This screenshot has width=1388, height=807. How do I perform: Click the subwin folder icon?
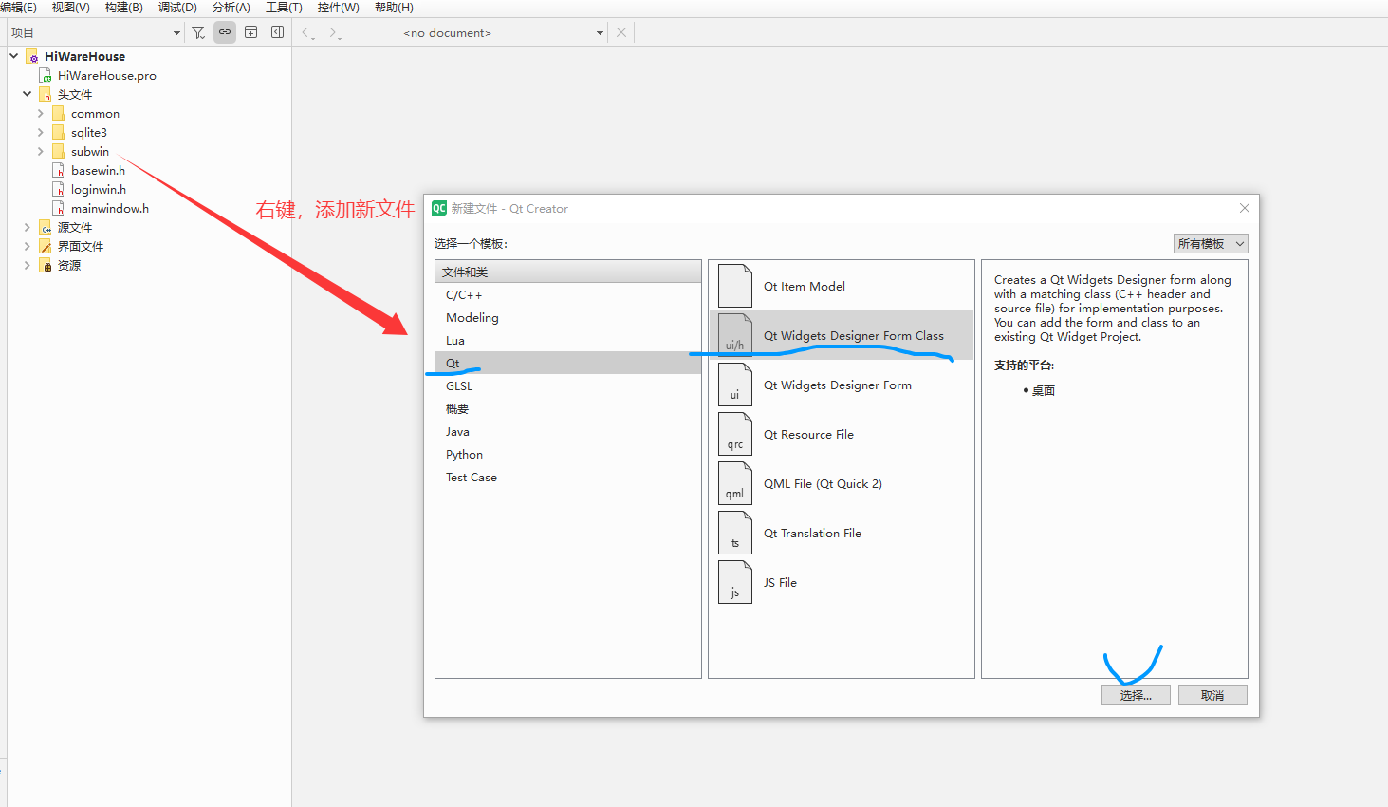pyautogui.click(x=59, y=151)
